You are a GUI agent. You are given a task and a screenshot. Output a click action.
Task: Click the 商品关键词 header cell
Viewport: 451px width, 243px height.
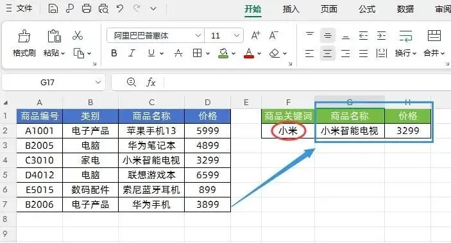pos(288,116)
